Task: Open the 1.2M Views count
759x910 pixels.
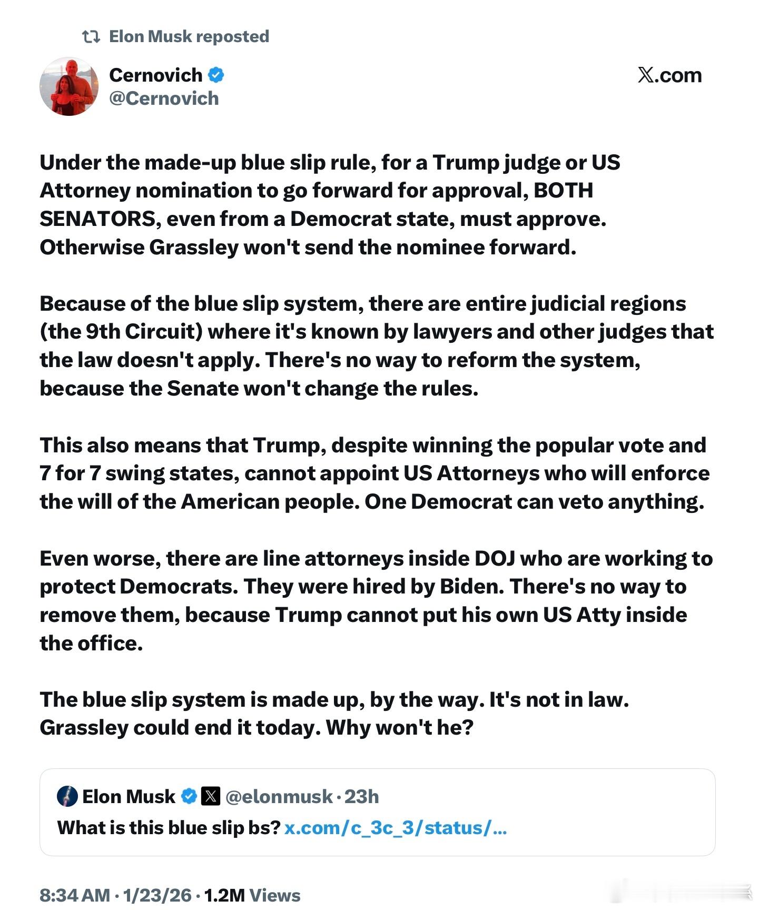Action: point(252,895)
